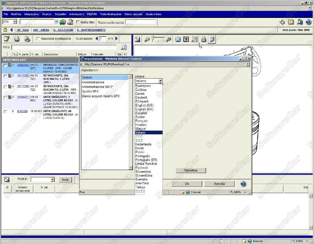Open the 'Ricerca' menu
The image size is (314, 244).
tap(47, 14)
